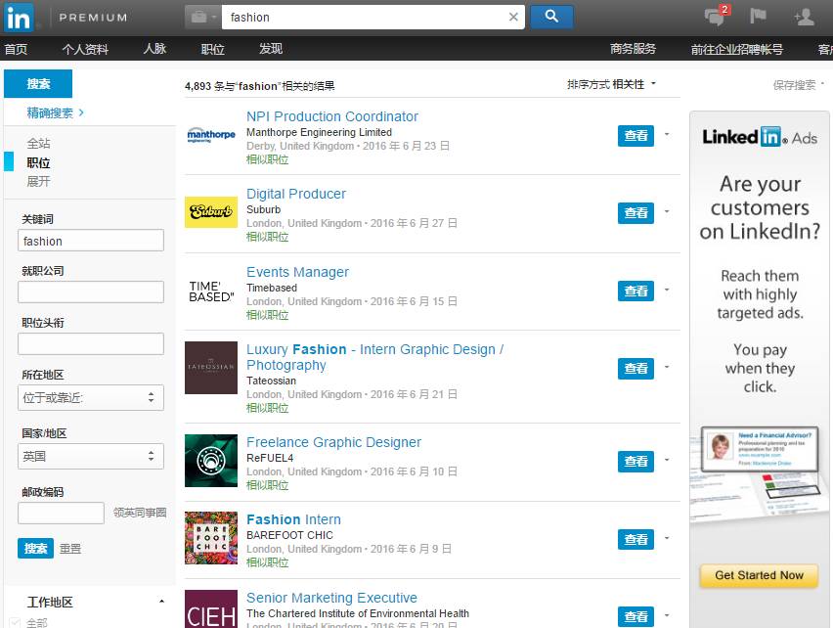833x628 pixels.
Task: Click the ReFUEL4 company logo
Action: [x=211, y=461]
